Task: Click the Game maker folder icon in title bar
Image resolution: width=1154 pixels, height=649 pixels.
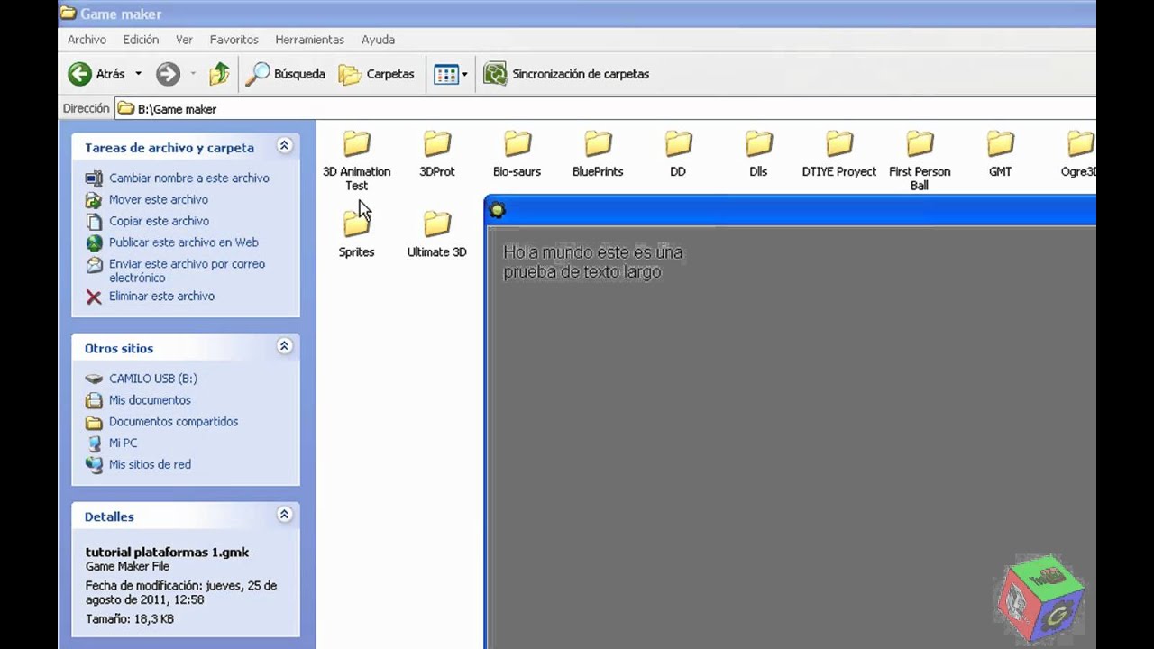Action: (68, 14)
